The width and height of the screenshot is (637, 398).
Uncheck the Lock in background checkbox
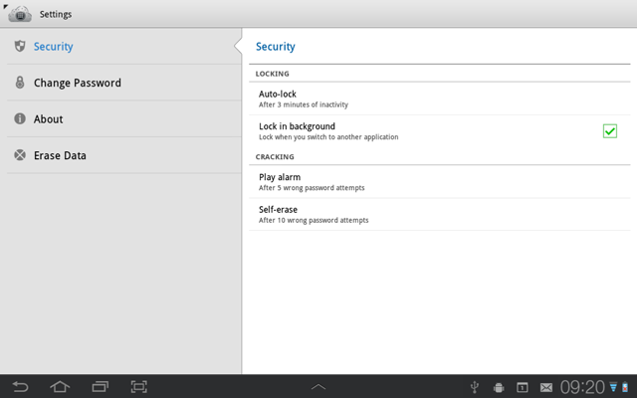click(610, 131)
